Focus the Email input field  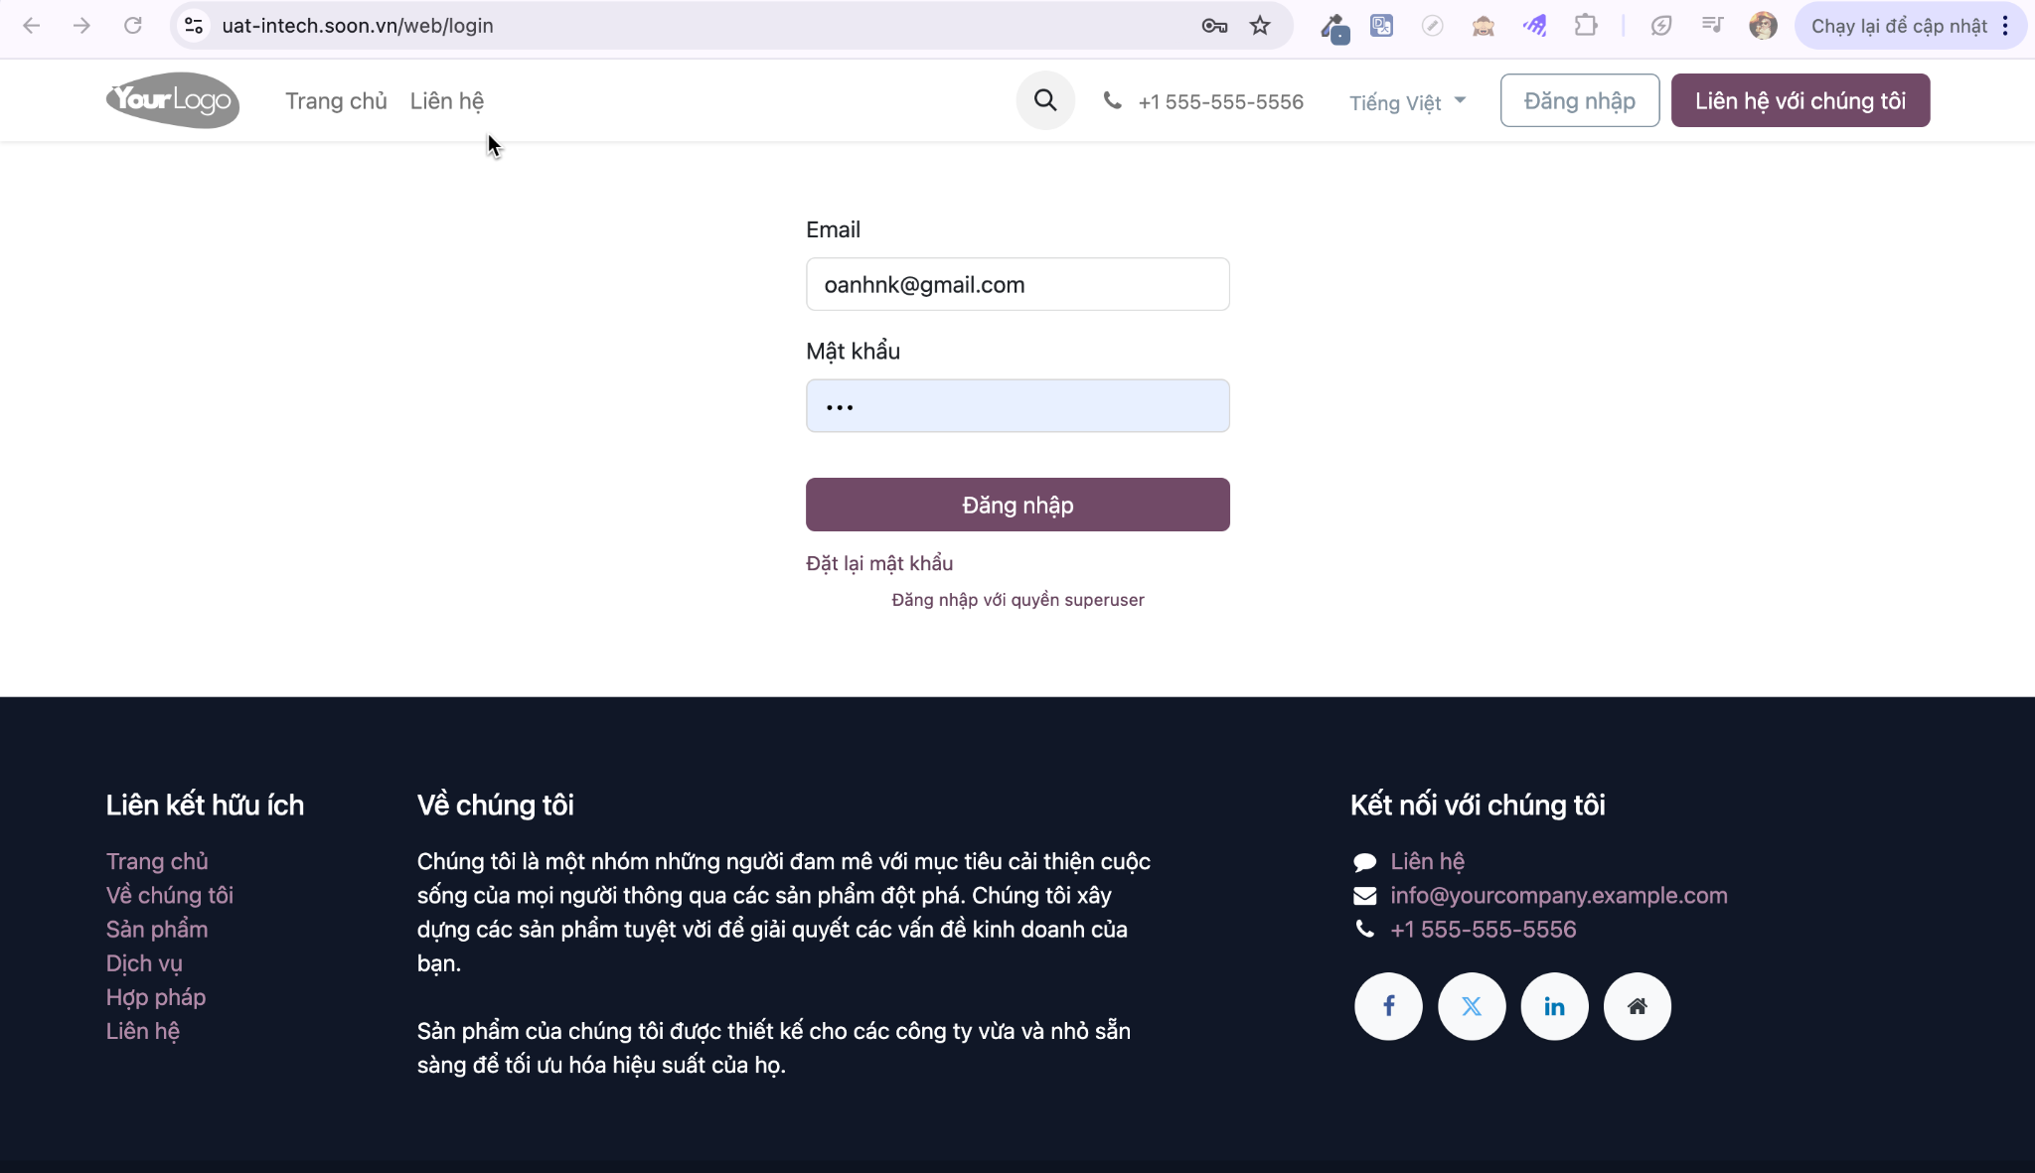(x=1017, y=284)
